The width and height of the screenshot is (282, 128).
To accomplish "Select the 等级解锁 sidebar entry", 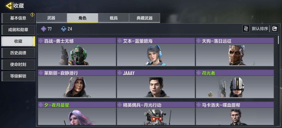I will click(x=18, y=76).
